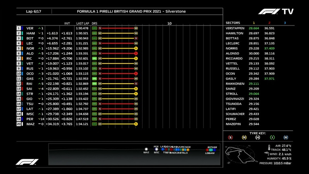This screenshot has height=174, width=309.
Task: Click the green DRS indicator for RIC
Action: point(94,58)
